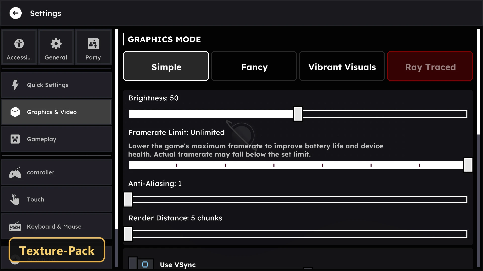Image resolution: width=483 pixels, height=271 pixels.
Task: Click the Keyboard & Mouse keyboard icon
Action: (15, 226)
